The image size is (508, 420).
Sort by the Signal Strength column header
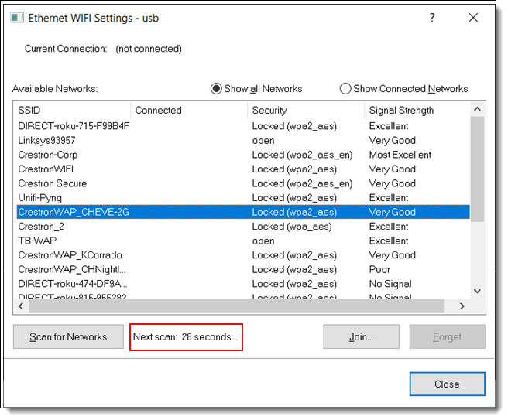click(x=417, y=110)
